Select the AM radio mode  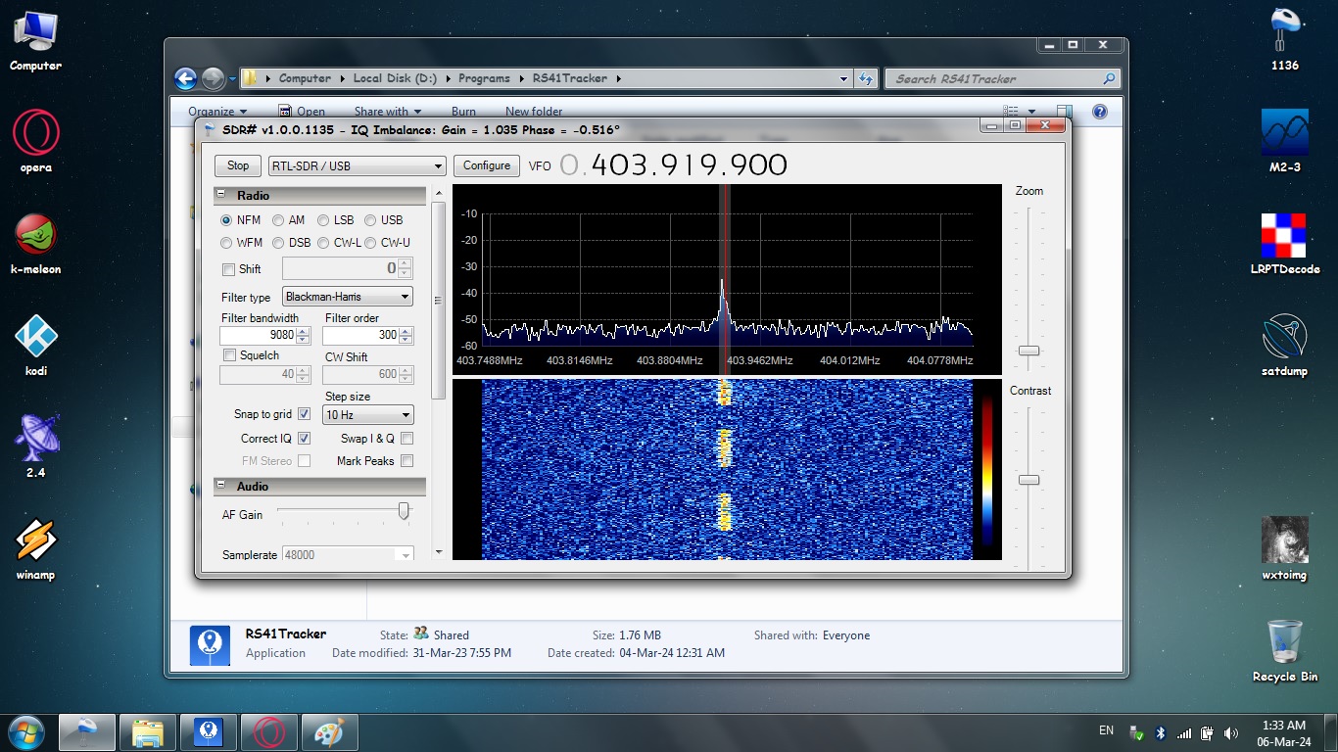(x=278, y=220)
